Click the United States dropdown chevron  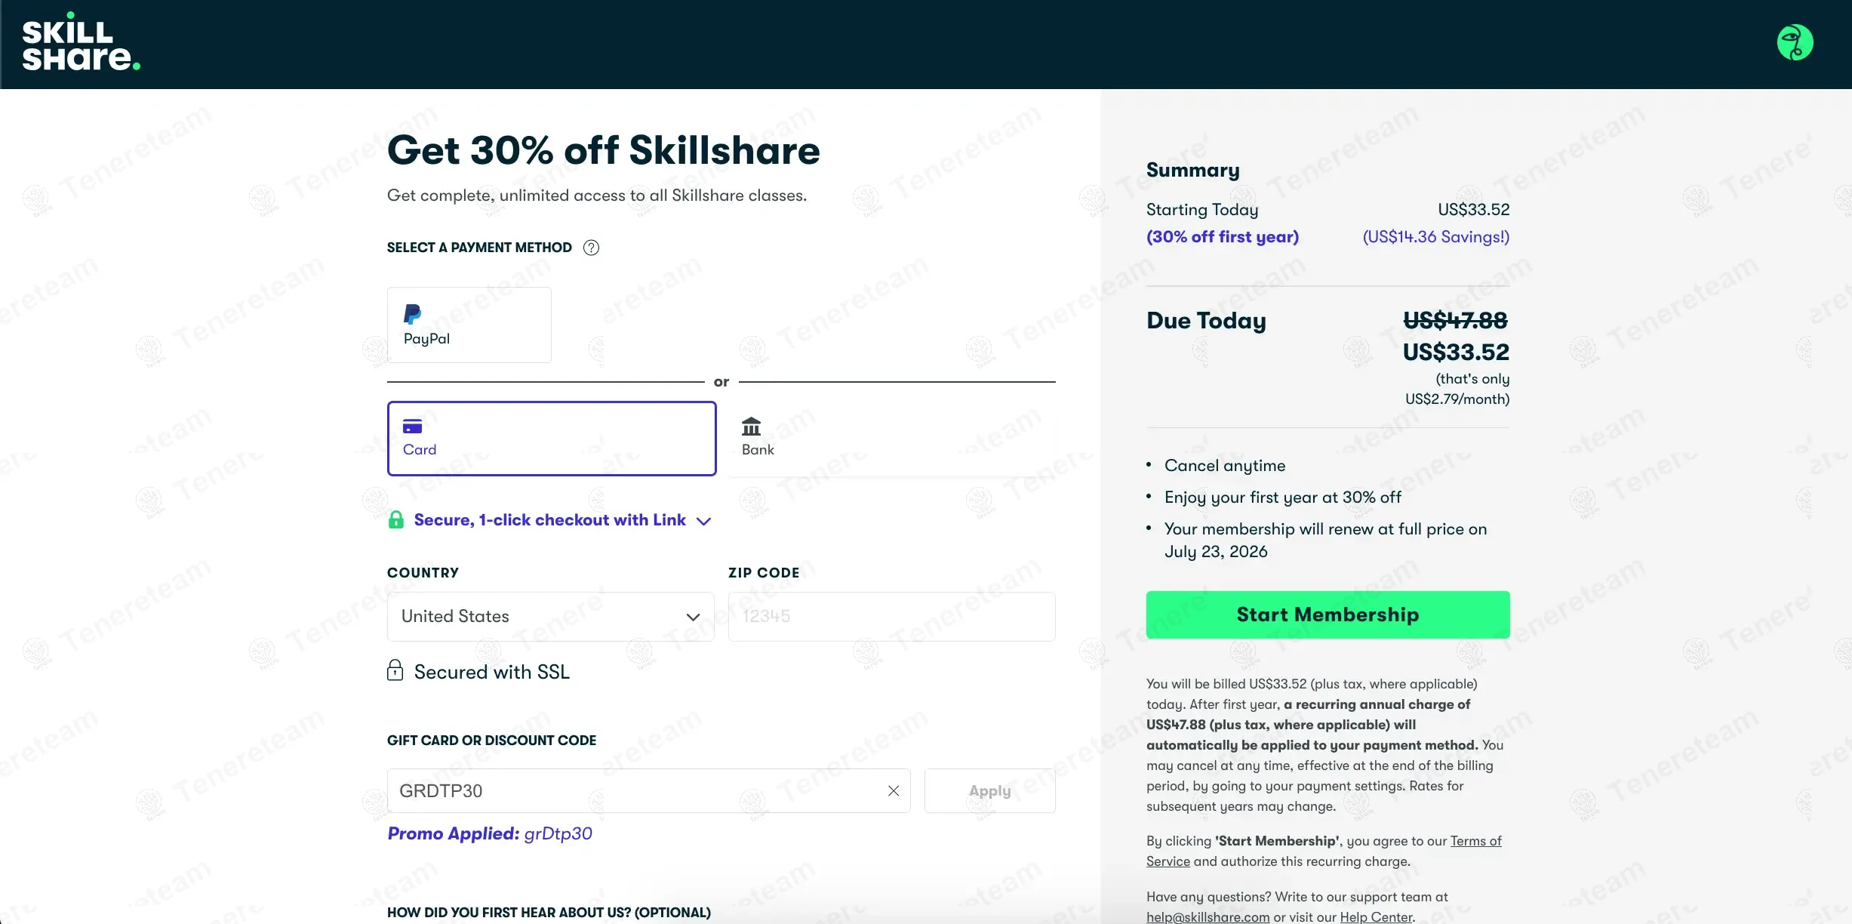click(x=693, y=617)
